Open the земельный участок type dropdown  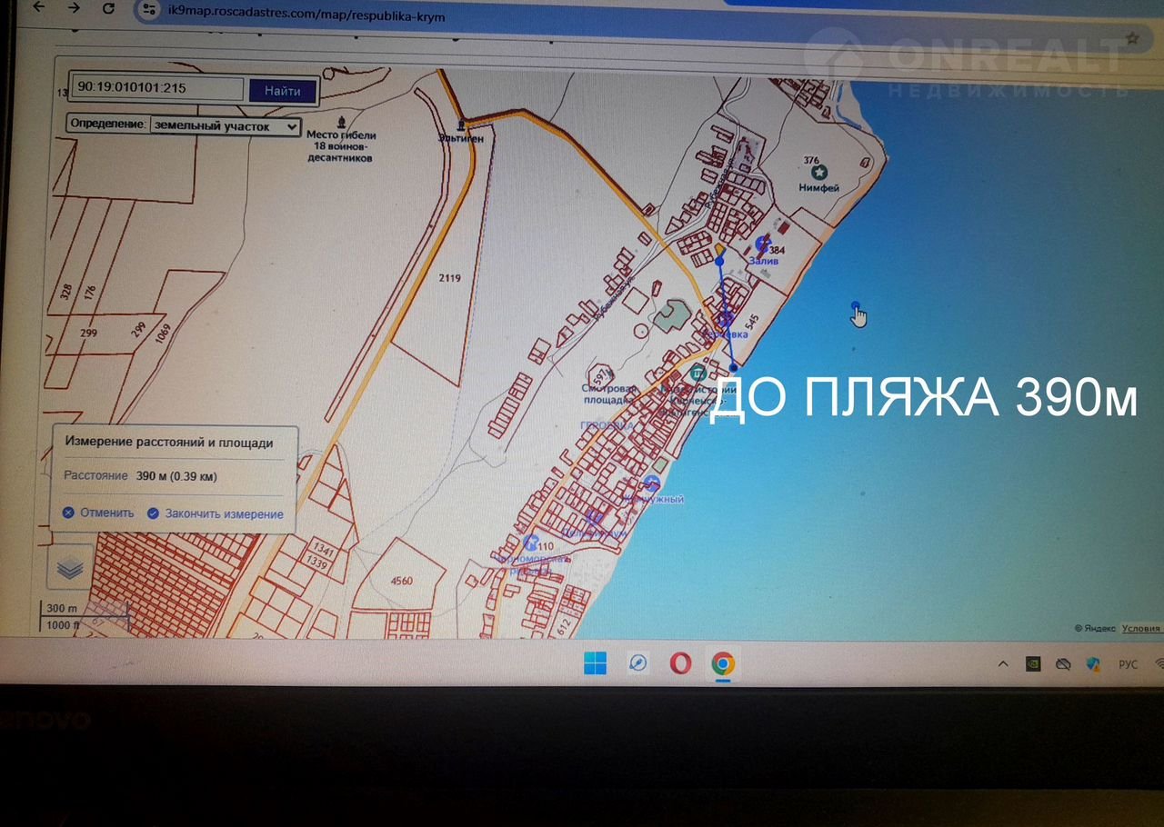pos(226,126)
